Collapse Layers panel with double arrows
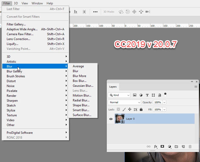Viewport: 200px width, 162px height. click(x=192, y=81)
